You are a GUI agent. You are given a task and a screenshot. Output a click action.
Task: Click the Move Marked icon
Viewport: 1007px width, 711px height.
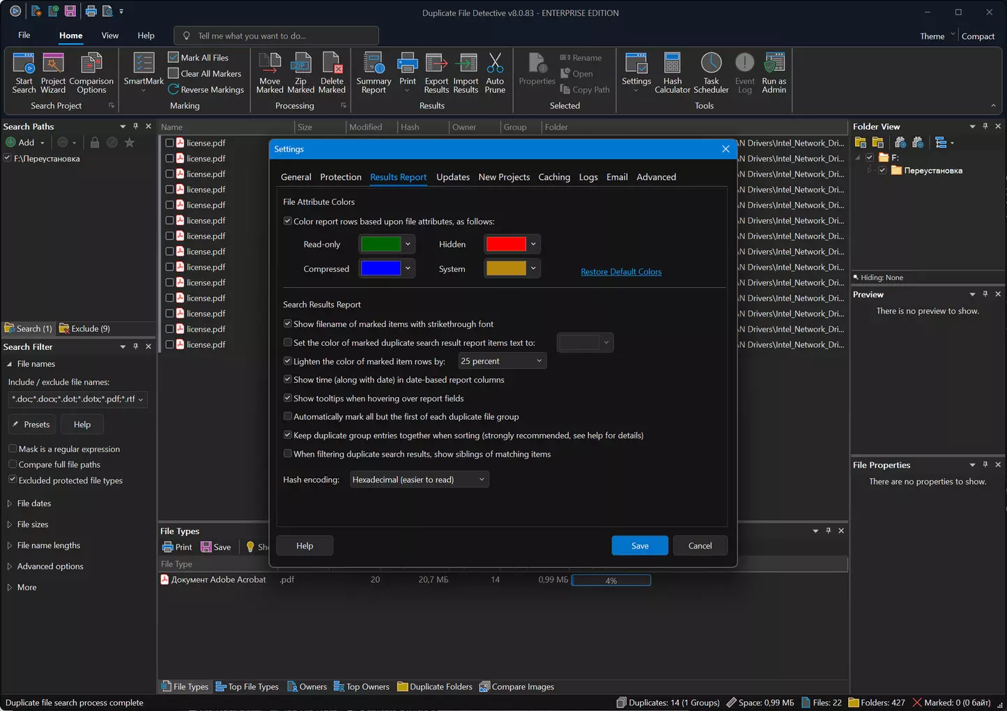pos(270,72)
